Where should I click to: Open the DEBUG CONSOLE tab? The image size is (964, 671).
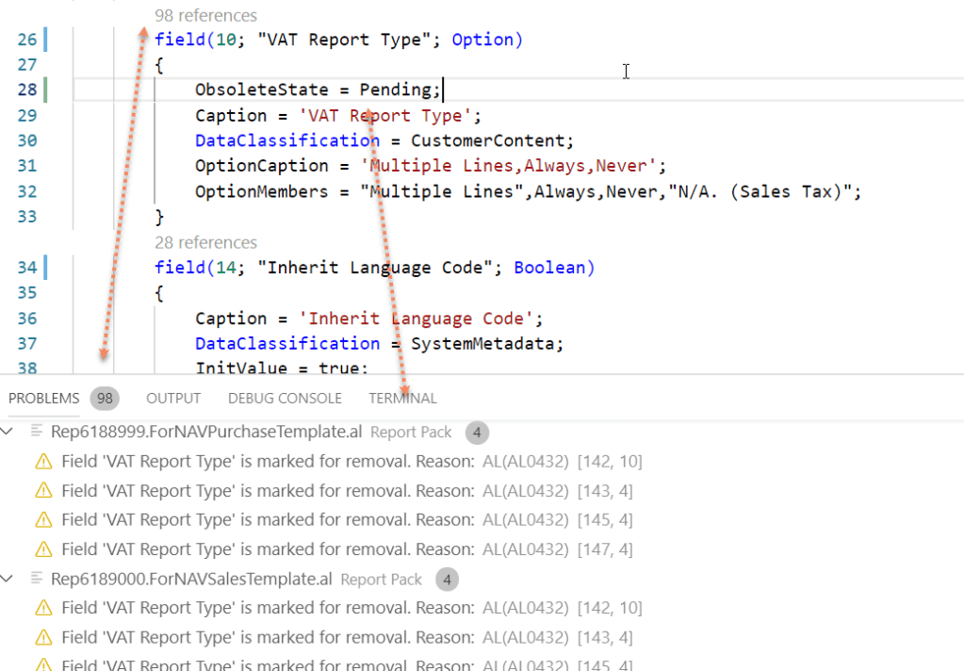point(285,399)
